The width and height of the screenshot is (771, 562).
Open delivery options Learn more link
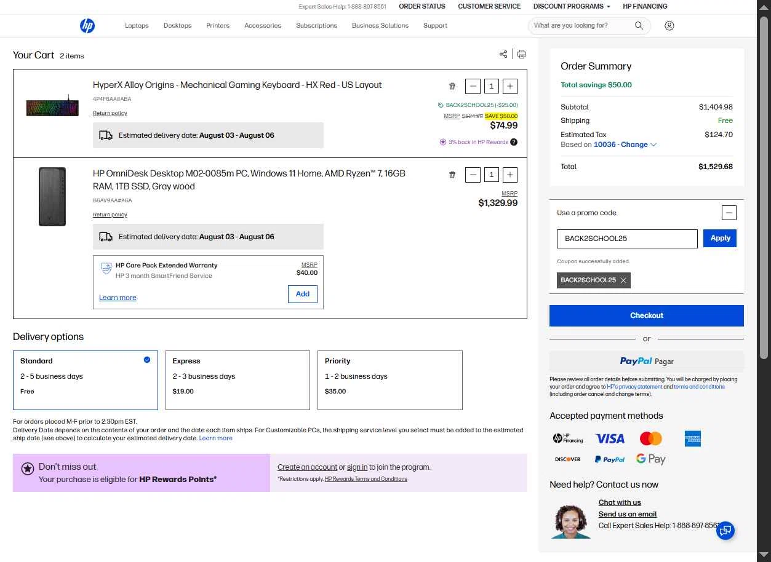coord(215,438)
